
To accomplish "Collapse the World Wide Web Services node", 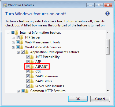I will pyautogui.click(x=13, y=47).
